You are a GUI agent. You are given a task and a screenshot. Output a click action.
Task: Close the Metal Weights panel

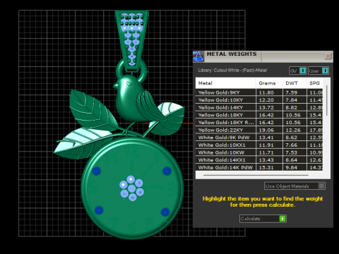(328, 56)
